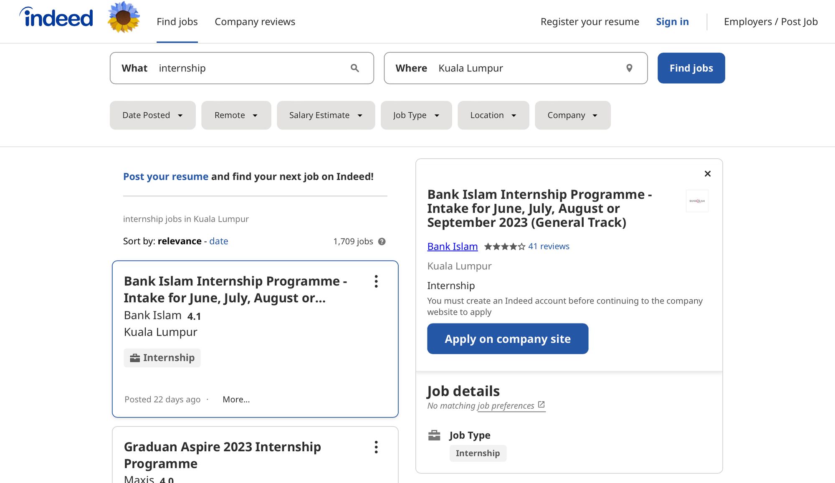The height and width of the screenshot is (483, 835).
Task: Switch to the Company reviews tab
Action: (255, 22)
